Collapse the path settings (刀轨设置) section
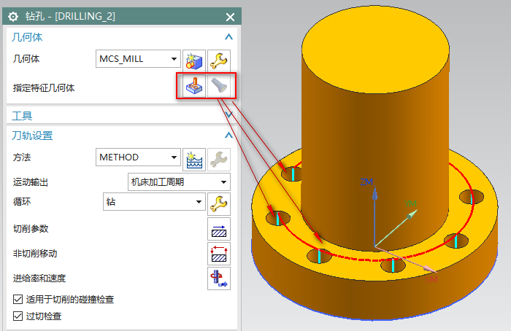 pos(228,136)
